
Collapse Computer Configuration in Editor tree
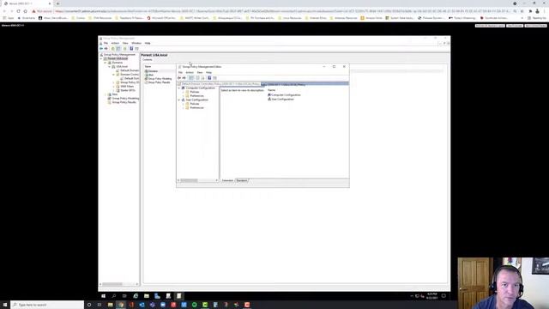[x=179, y=88]
